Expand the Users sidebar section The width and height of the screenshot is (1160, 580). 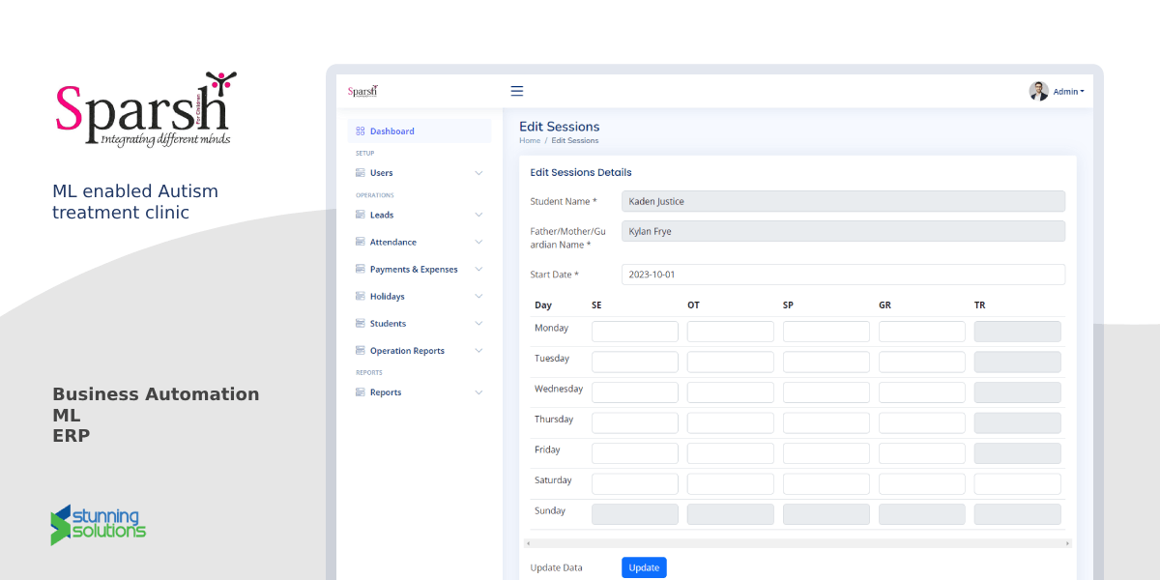pos(478,172)
